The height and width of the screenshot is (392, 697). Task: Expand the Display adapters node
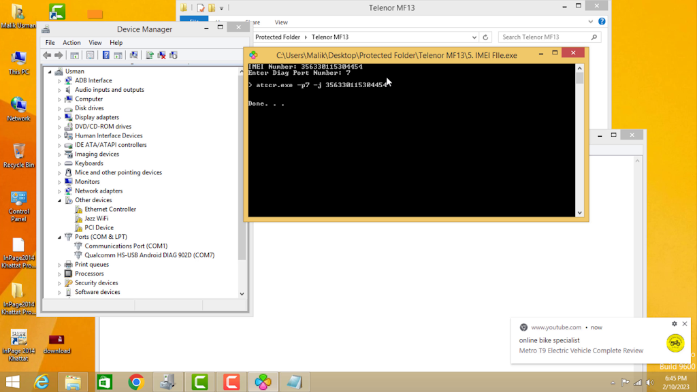pyautogui.click(x=60, y=118)
